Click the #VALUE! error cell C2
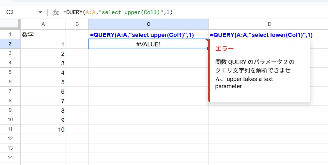The width and height of the screenshot is (328, 165). pos(148,44)
